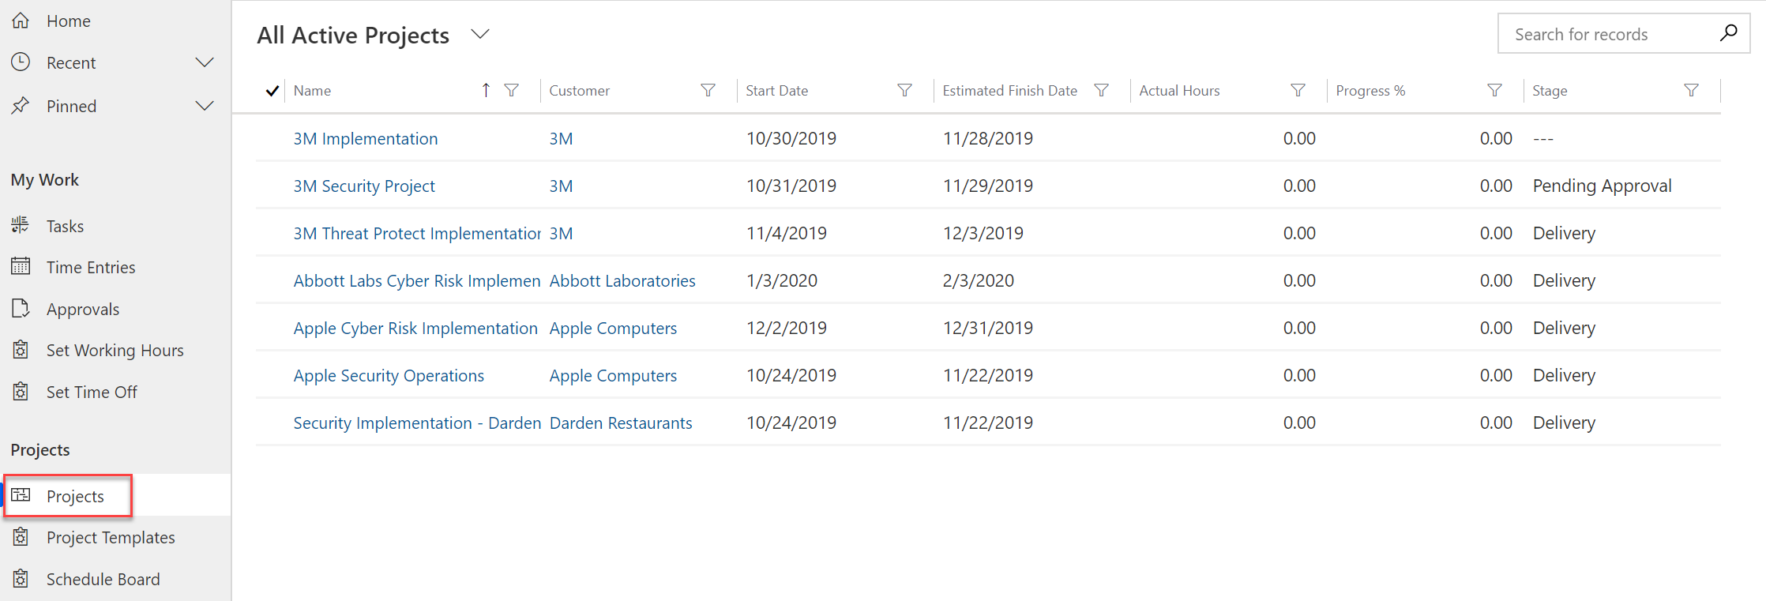Open Abbott Labs Cyber Risk project
Viewport: 1766px width, 601px height.
(417, 281)
